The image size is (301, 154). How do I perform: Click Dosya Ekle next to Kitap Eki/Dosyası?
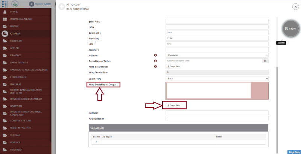pos(174,66)
